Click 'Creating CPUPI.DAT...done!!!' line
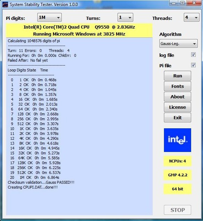Viewport: 203px width, 221px height. pos(32,187)
